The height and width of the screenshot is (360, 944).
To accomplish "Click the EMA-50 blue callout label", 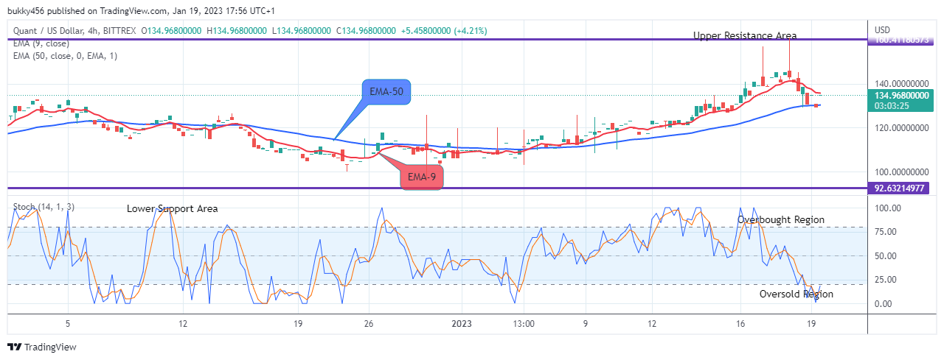I will point(386,91).
